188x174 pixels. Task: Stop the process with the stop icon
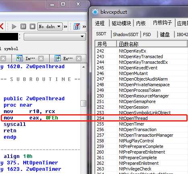click(33, 26)
